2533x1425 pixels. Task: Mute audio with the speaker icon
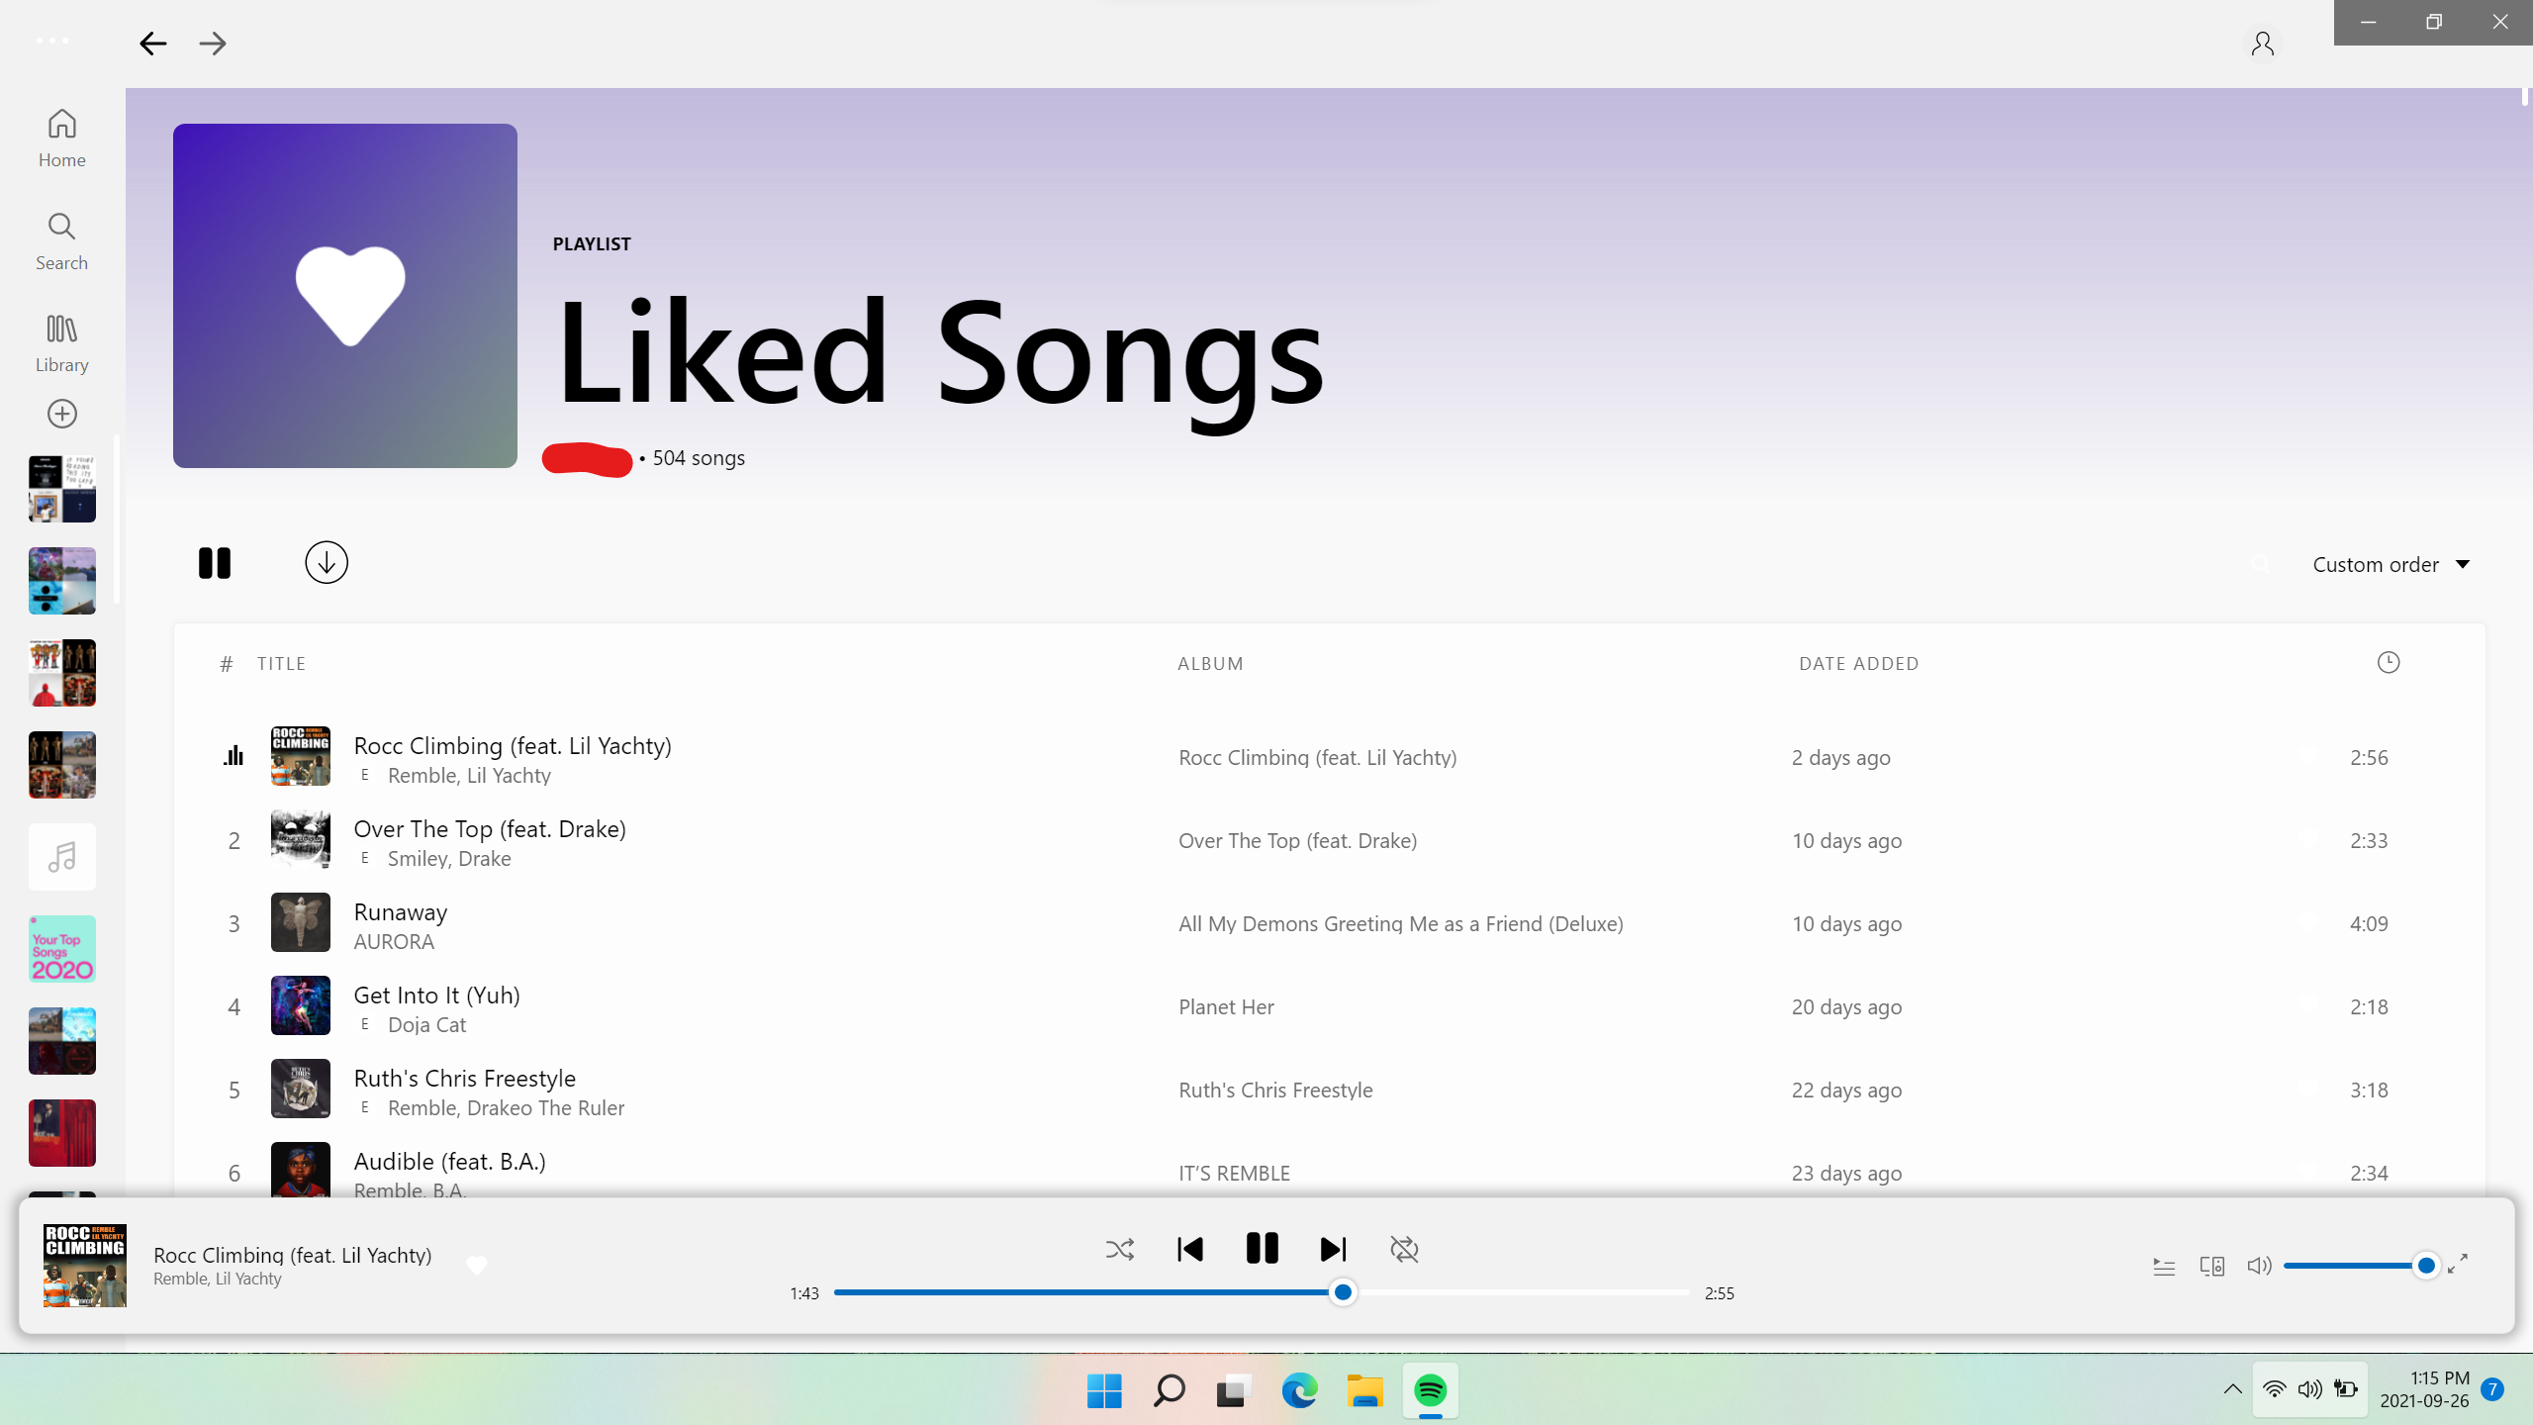[2260, 1266]
